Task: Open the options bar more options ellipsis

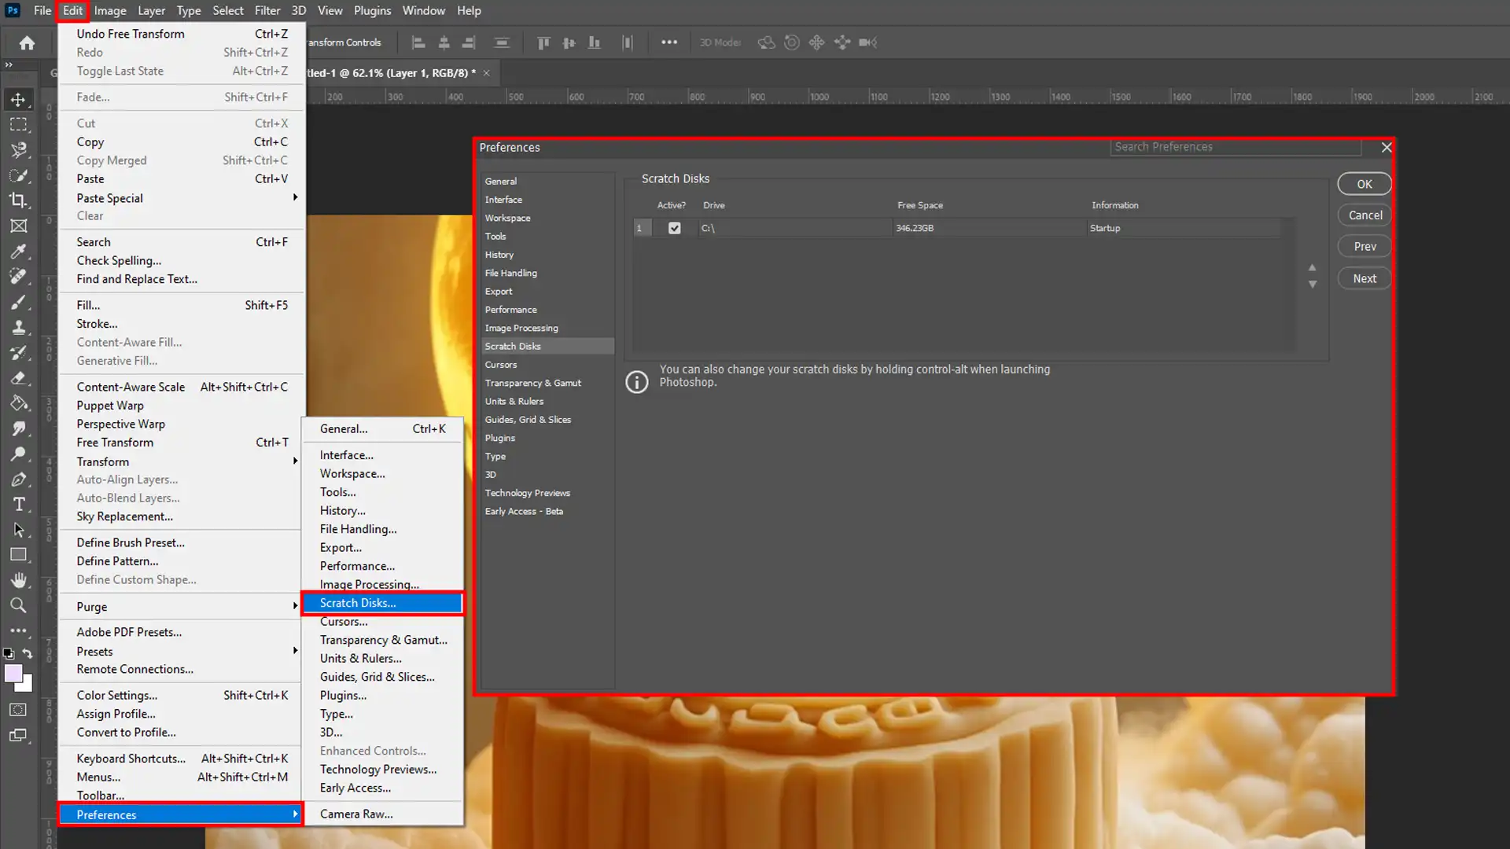Action: (x=669, y=42)
